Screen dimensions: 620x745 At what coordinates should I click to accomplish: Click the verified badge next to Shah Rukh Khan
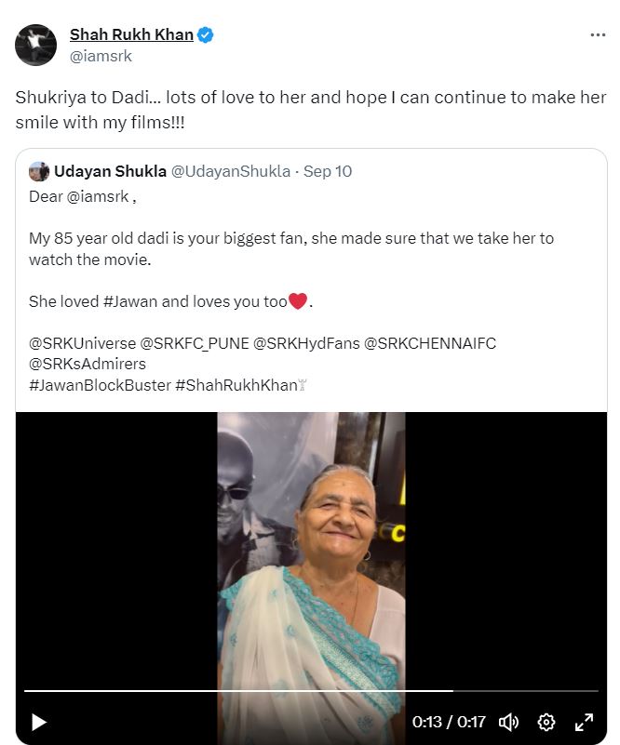pyautogui.click(x=206, y=35)
